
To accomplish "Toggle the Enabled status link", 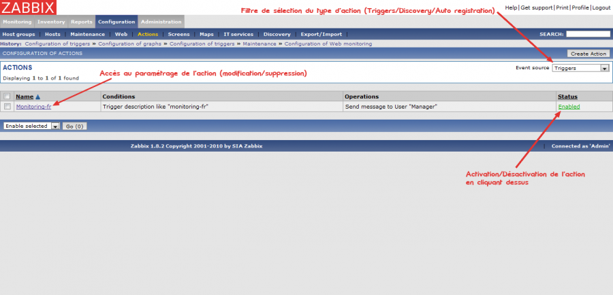I will point(569,107).
